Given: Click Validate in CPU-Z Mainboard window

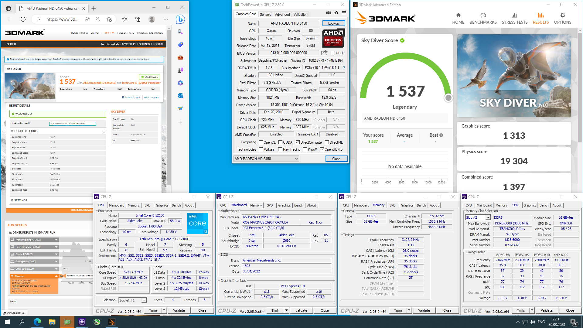Looking at the screenshot, I should coord(301,310).
